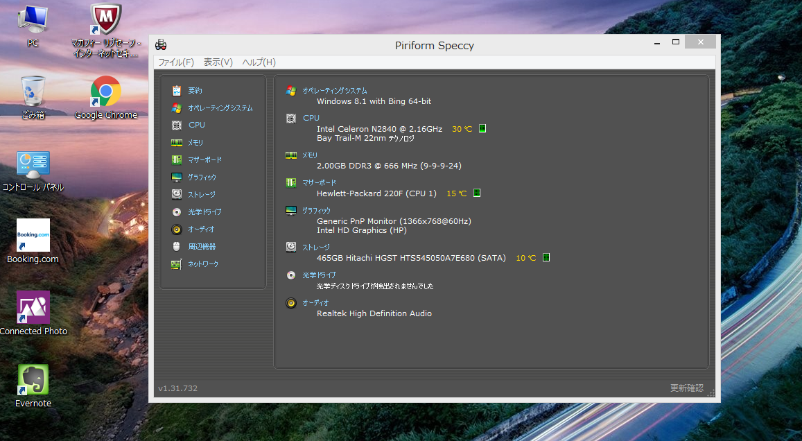Select the PC desktop icon

click(33, 26)
